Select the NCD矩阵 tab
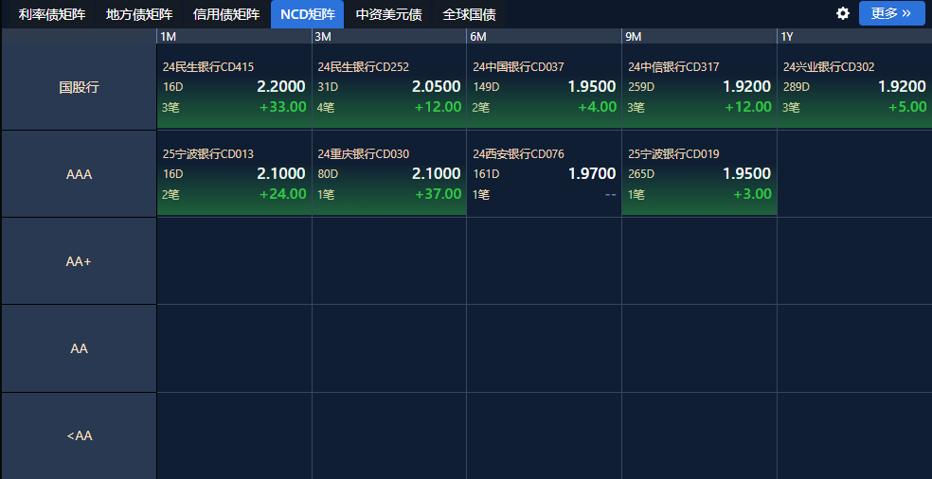The width and height of the screenshot is (932, 479). tap(307, 14)
